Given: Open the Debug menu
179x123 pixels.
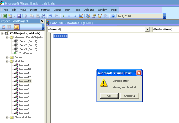Looking at the screenshot, I should [x=57, y=10].
